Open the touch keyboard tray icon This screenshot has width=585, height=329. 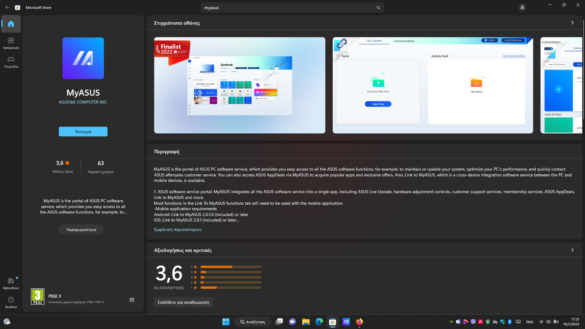point(518,322)
